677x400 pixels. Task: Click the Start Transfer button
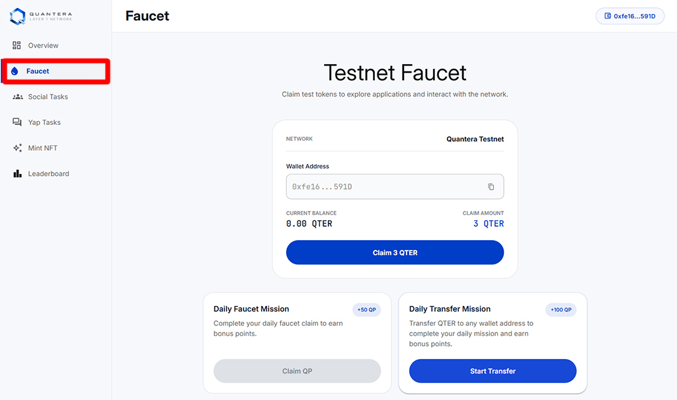click(x=493, y=371)
